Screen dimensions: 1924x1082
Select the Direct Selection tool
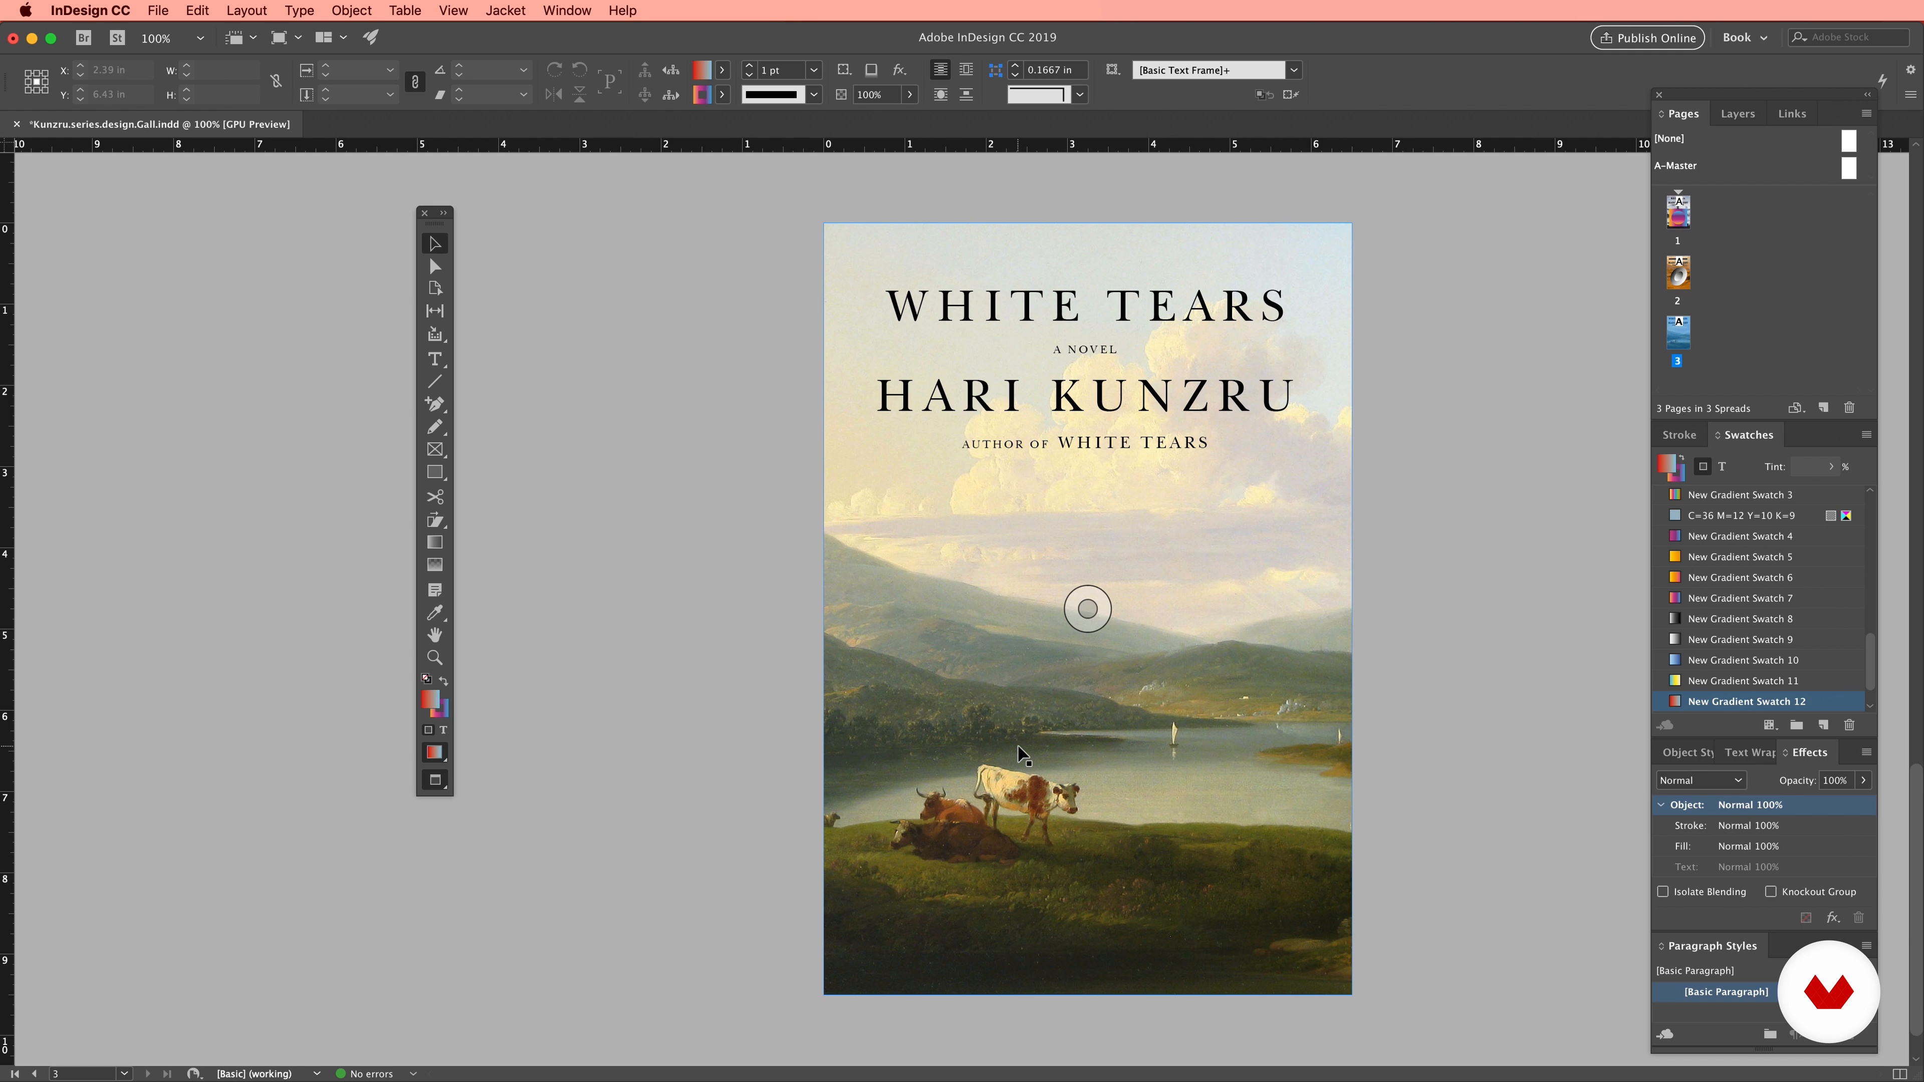435,266
